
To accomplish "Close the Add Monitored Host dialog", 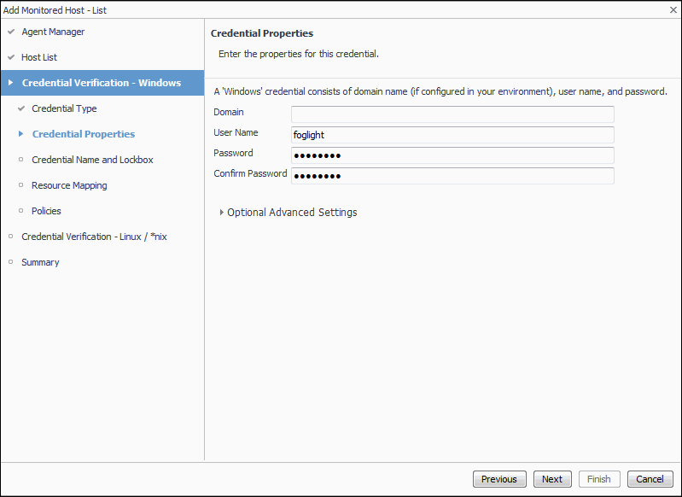I will [673, 9].
